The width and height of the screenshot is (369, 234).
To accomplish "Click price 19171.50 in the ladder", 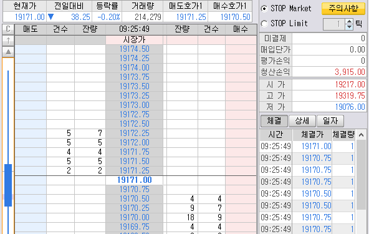I will [135, 162].
